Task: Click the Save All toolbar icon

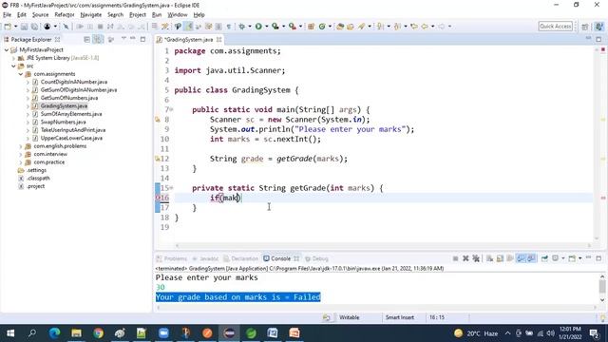Action: click(x=34, y=27)
